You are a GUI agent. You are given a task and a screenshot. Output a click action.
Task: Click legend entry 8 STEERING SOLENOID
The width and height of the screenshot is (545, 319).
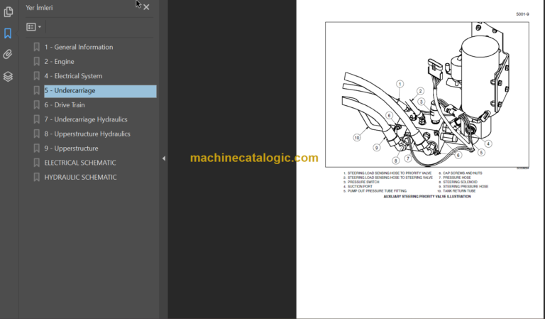458,182
